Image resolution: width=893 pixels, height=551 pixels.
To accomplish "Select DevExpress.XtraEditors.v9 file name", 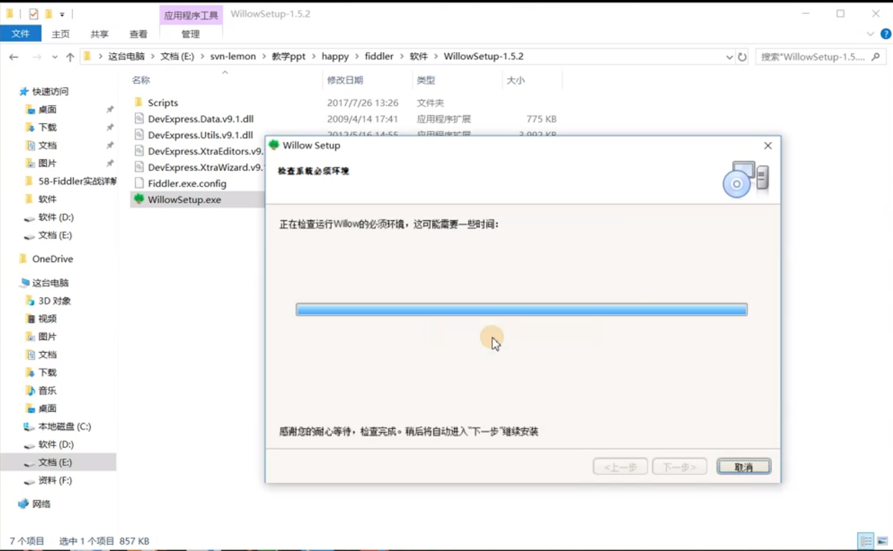I will pyautogui.click(x=205, y=151).
